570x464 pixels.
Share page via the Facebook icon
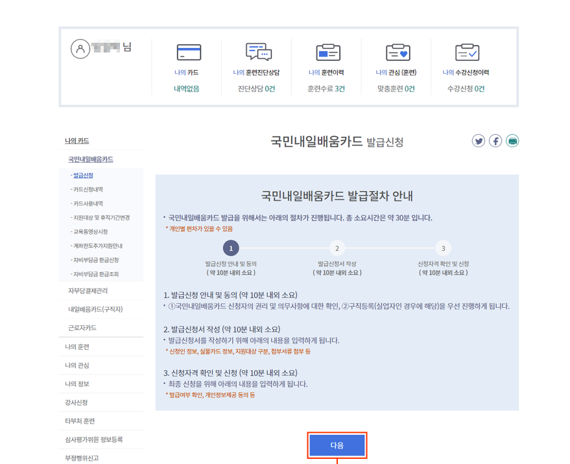(x=495, y=141)
